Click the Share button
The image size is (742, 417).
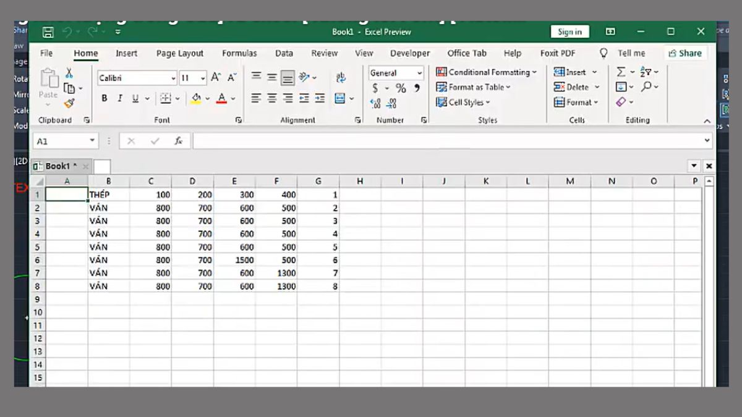pos(685,53)
